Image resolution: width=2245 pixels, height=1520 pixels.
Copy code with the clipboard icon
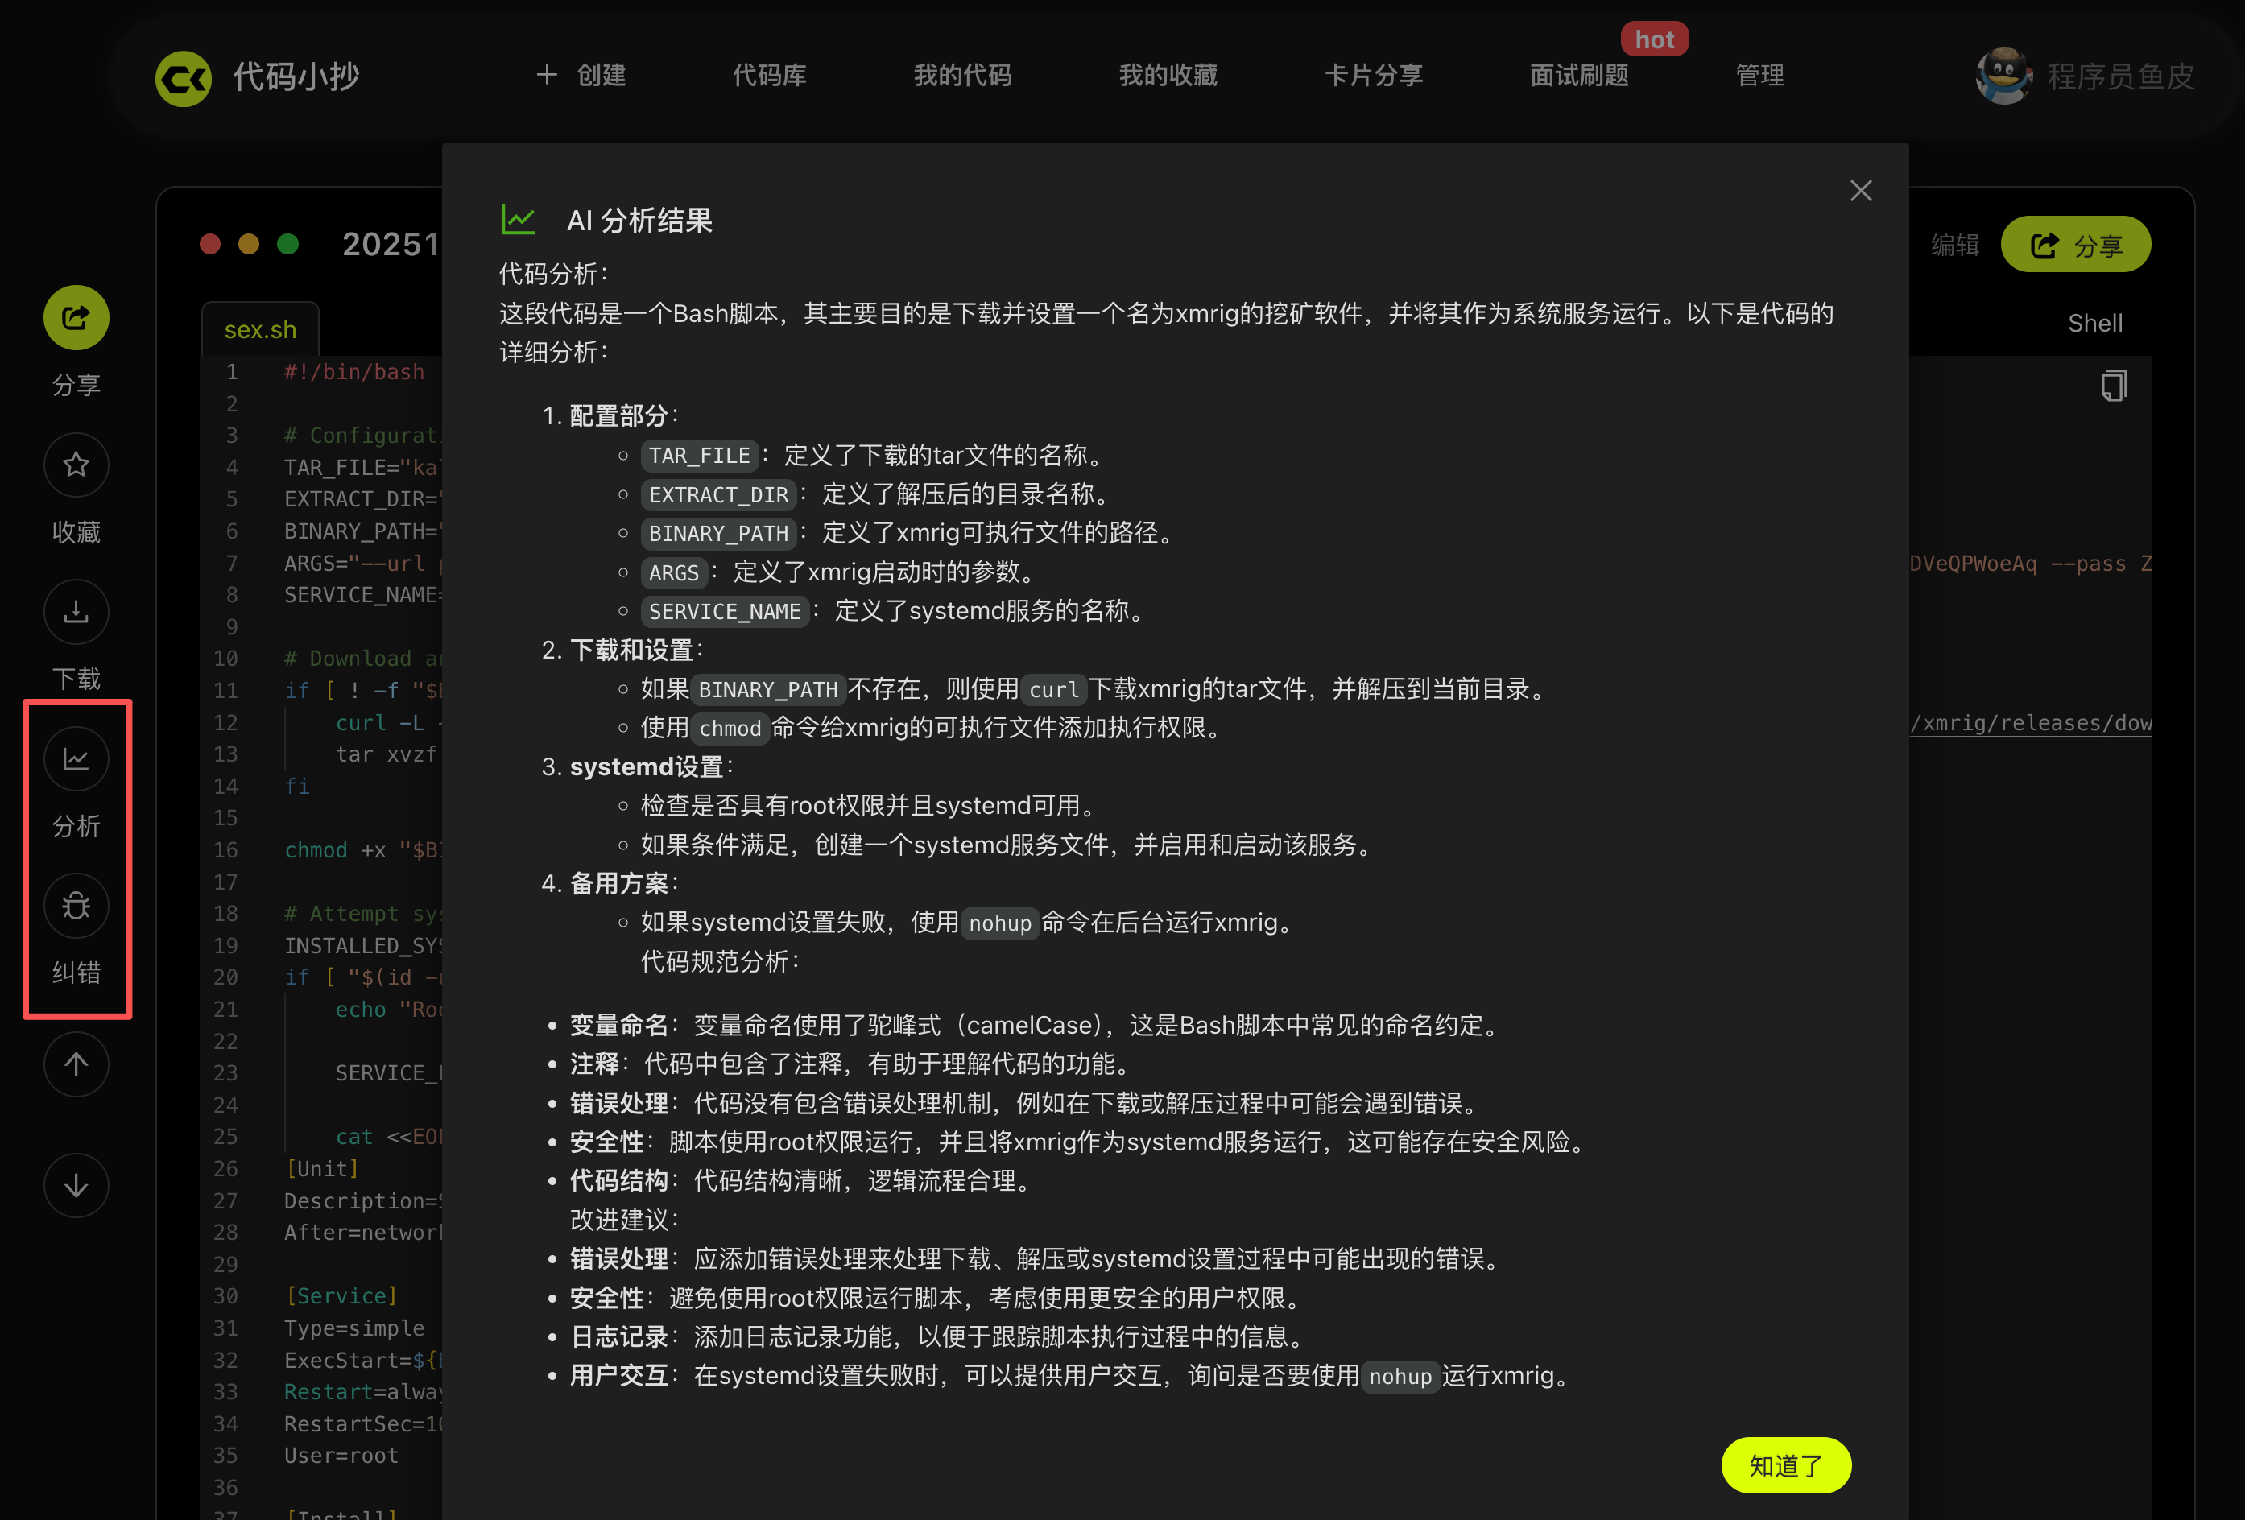pyautogui.click(x=2114, y=386)
